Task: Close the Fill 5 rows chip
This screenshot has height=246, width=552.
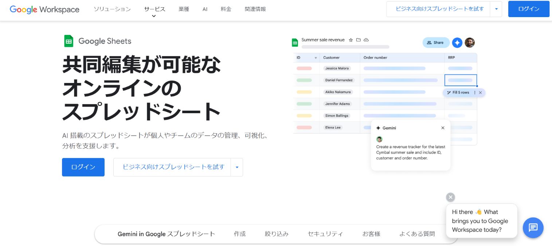Action: (480, 92)
